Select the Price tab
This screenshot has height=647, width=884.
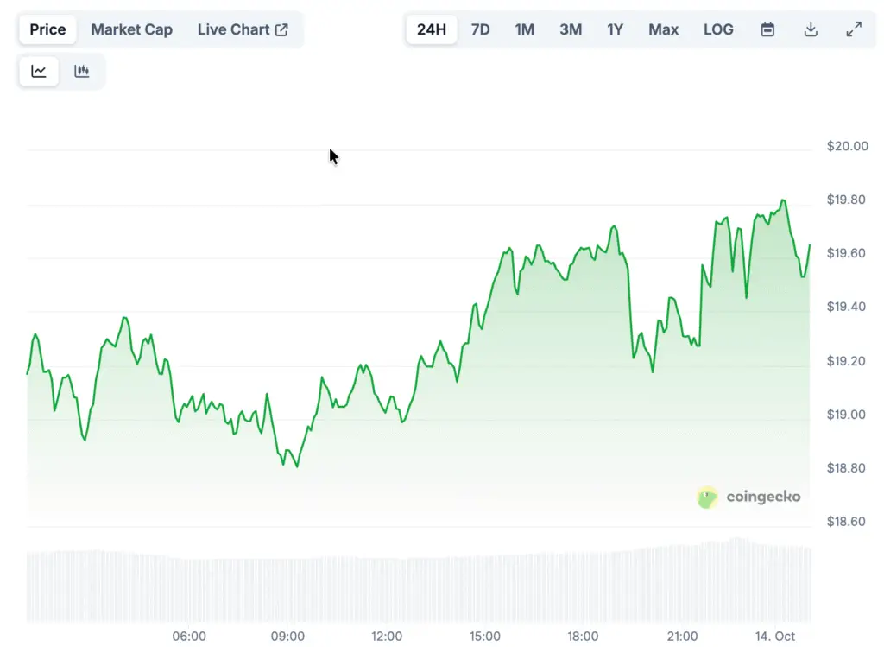(x=47, y=29)
